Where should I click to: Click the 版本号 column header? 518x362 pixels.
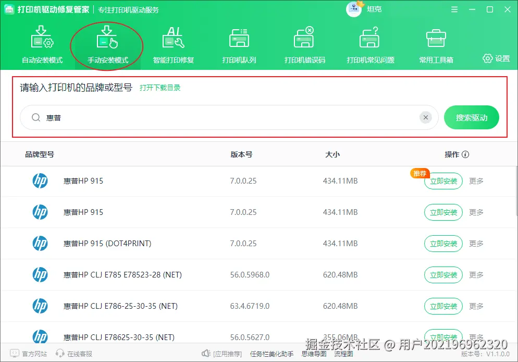[241, 154]
